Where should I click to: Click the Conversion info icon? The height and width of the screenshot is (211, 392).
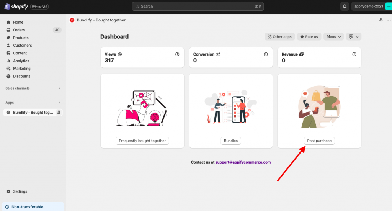click(266, 54)
